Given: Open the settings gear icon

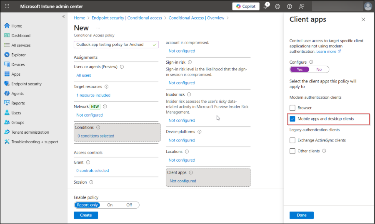Looking at the screenshot, I should pyautogui.click(x=277, y=7).
